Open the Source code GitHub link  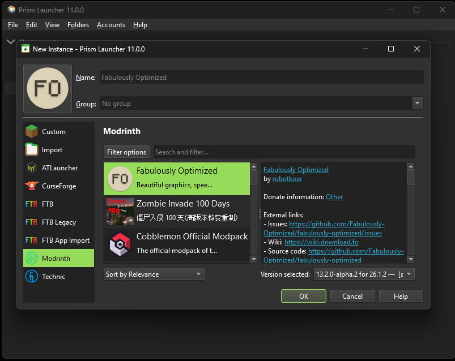pyautogui.click(x=334, y=256)
